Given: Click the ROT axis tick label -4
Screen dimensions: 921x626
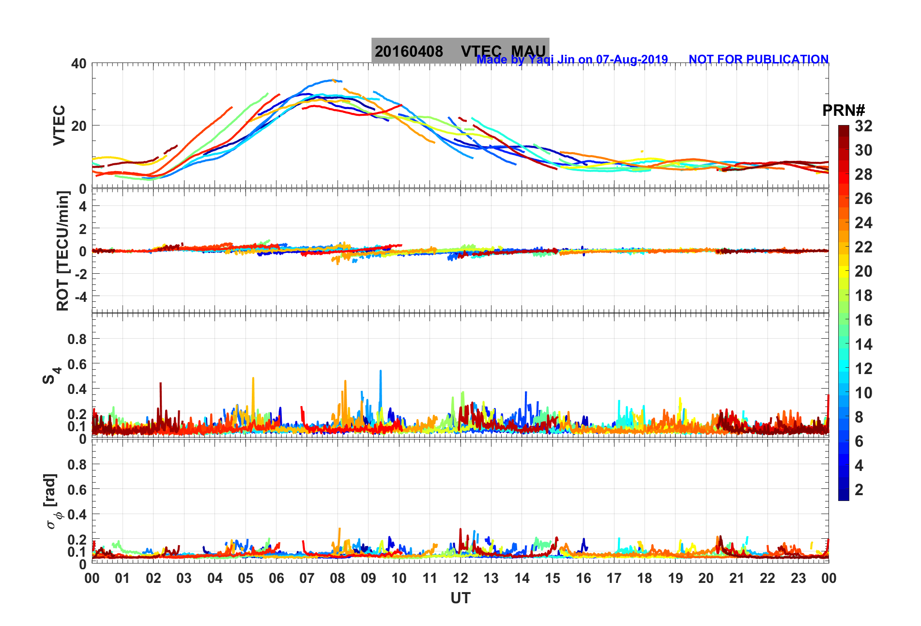Looking at the screenshot, I should [80, 297].
